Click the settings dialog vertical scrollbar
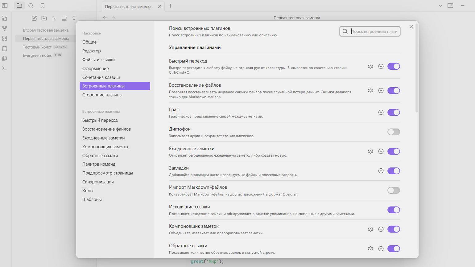475x267 pixels. tap(417, 68)
